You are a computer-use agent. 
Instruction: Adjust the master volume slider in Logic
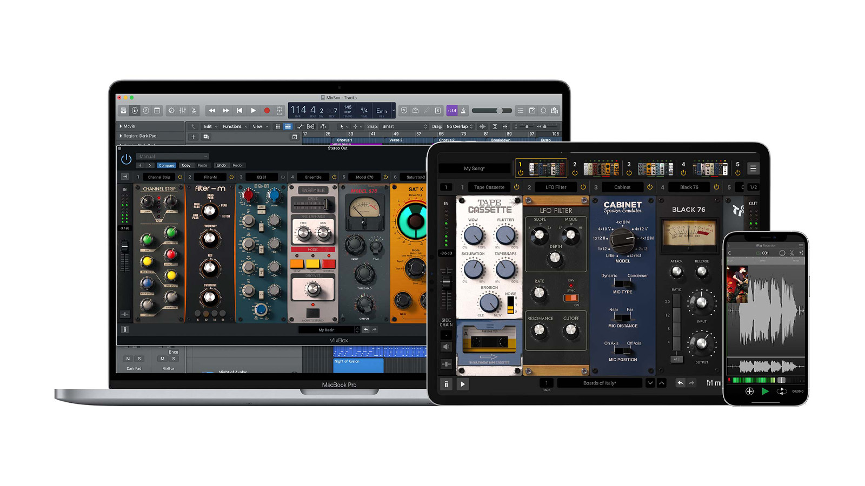(x=493, y=111)
